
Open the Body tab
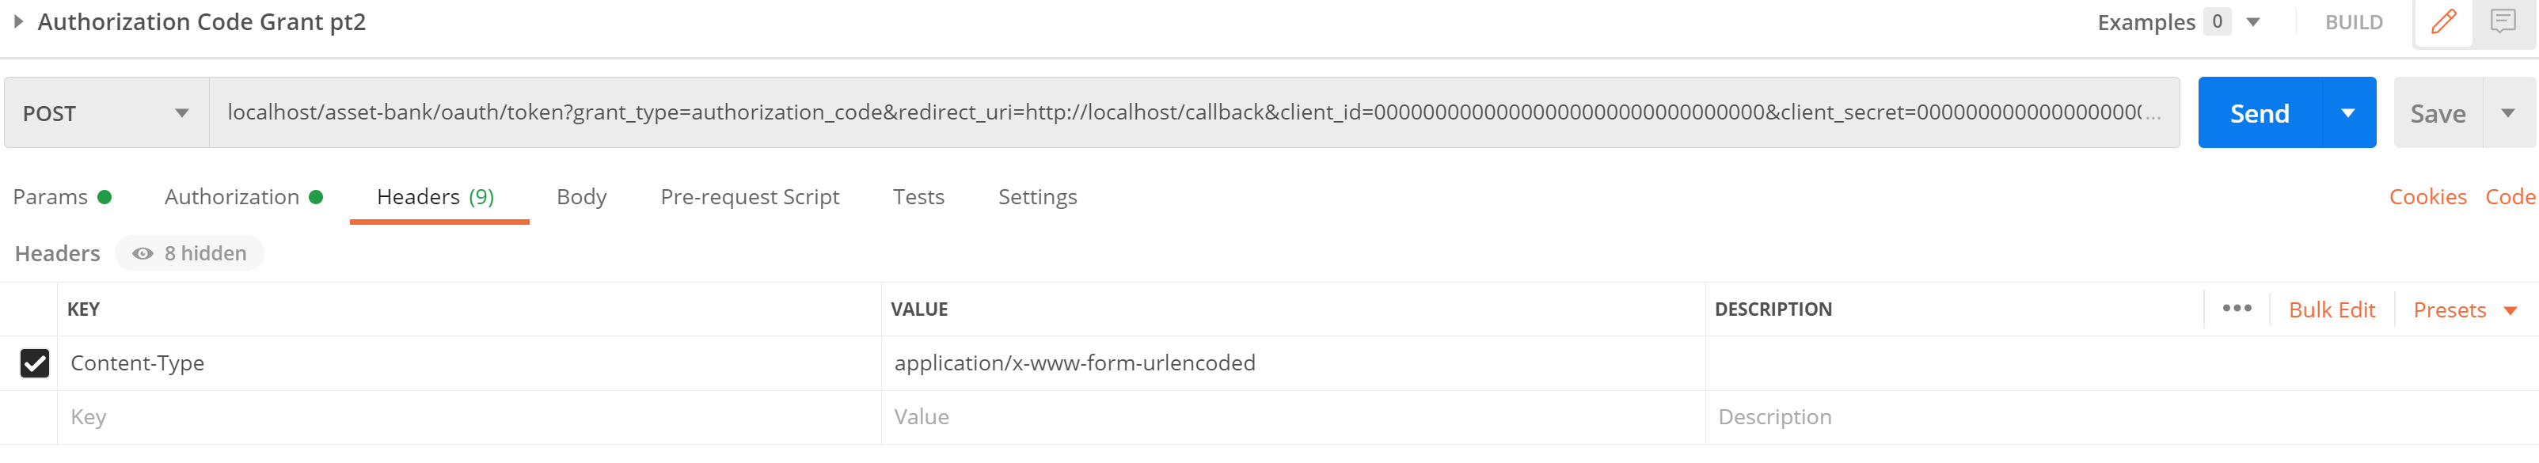coord(582,197)
